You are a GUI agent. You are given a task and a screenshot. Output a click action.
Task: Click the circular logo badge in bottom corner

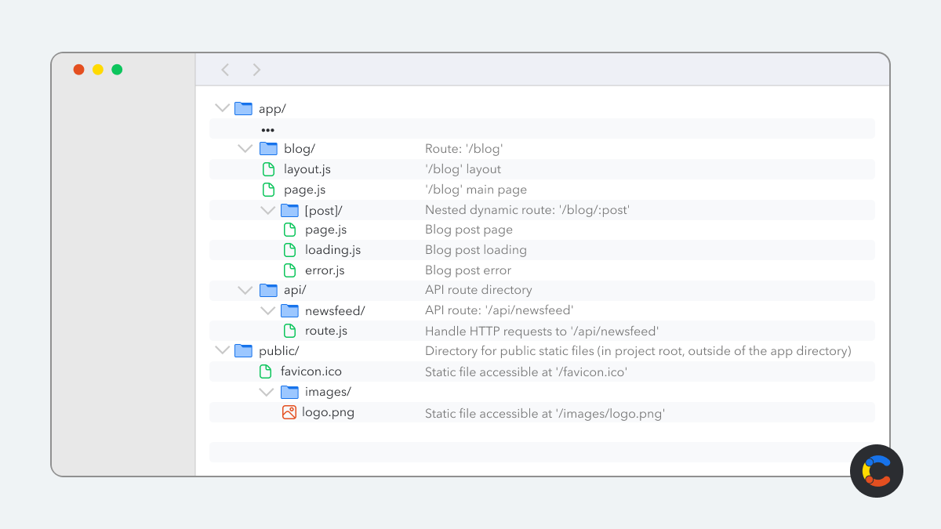[x=876, y=471]
